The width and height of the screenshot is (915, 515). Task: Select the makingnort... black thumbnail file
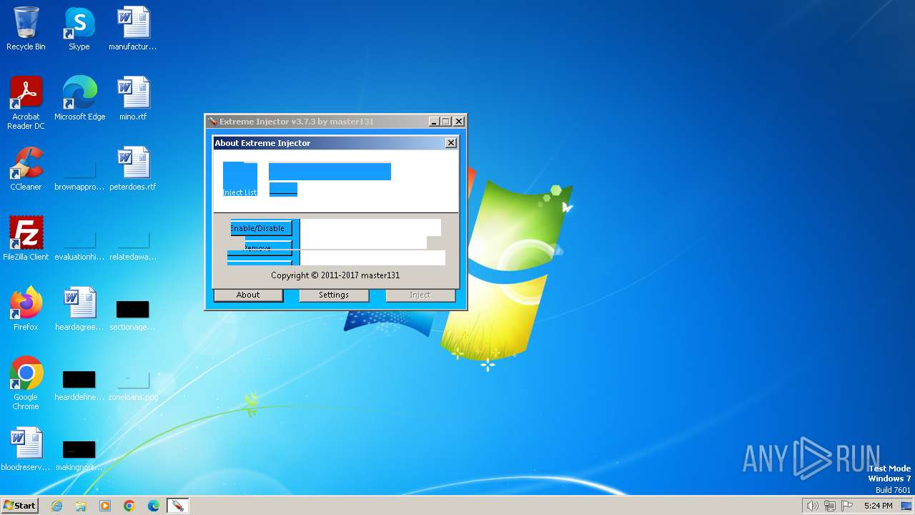tap(79, 455)
